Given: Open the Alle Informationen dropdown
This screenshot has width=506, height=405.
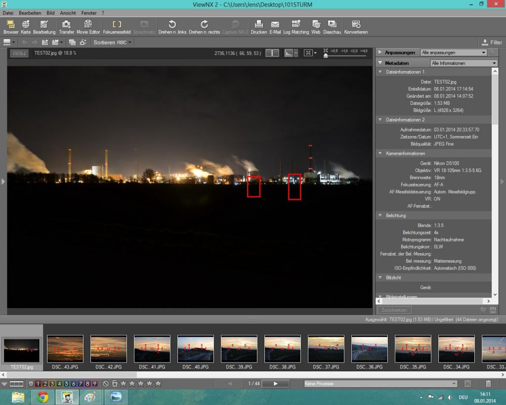Looking at the screenshot, I should (x=464, y=63).
